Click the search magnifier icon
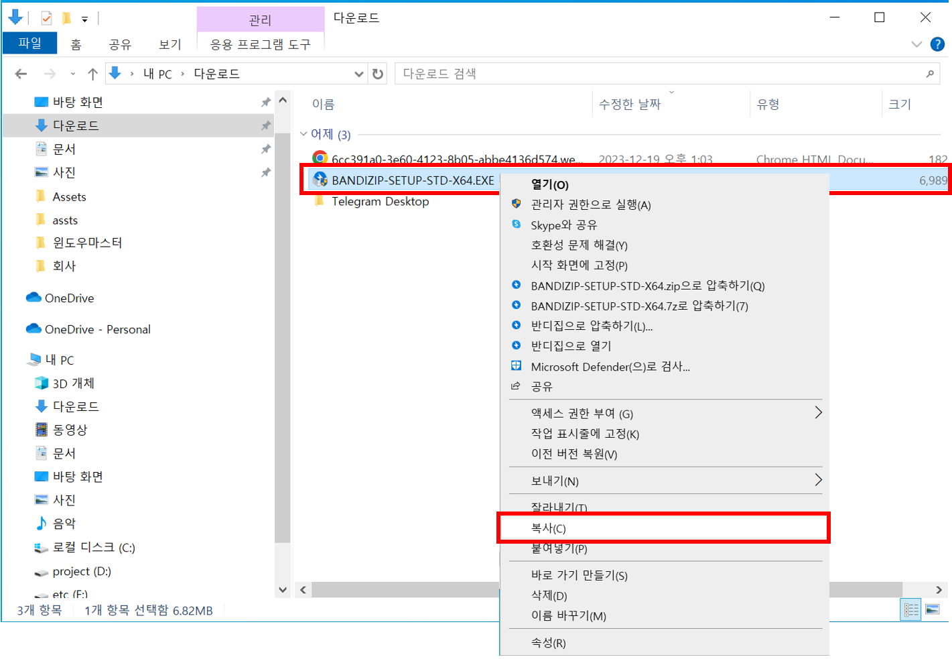This screenshot has width=952, height=659. click(930, 74)
